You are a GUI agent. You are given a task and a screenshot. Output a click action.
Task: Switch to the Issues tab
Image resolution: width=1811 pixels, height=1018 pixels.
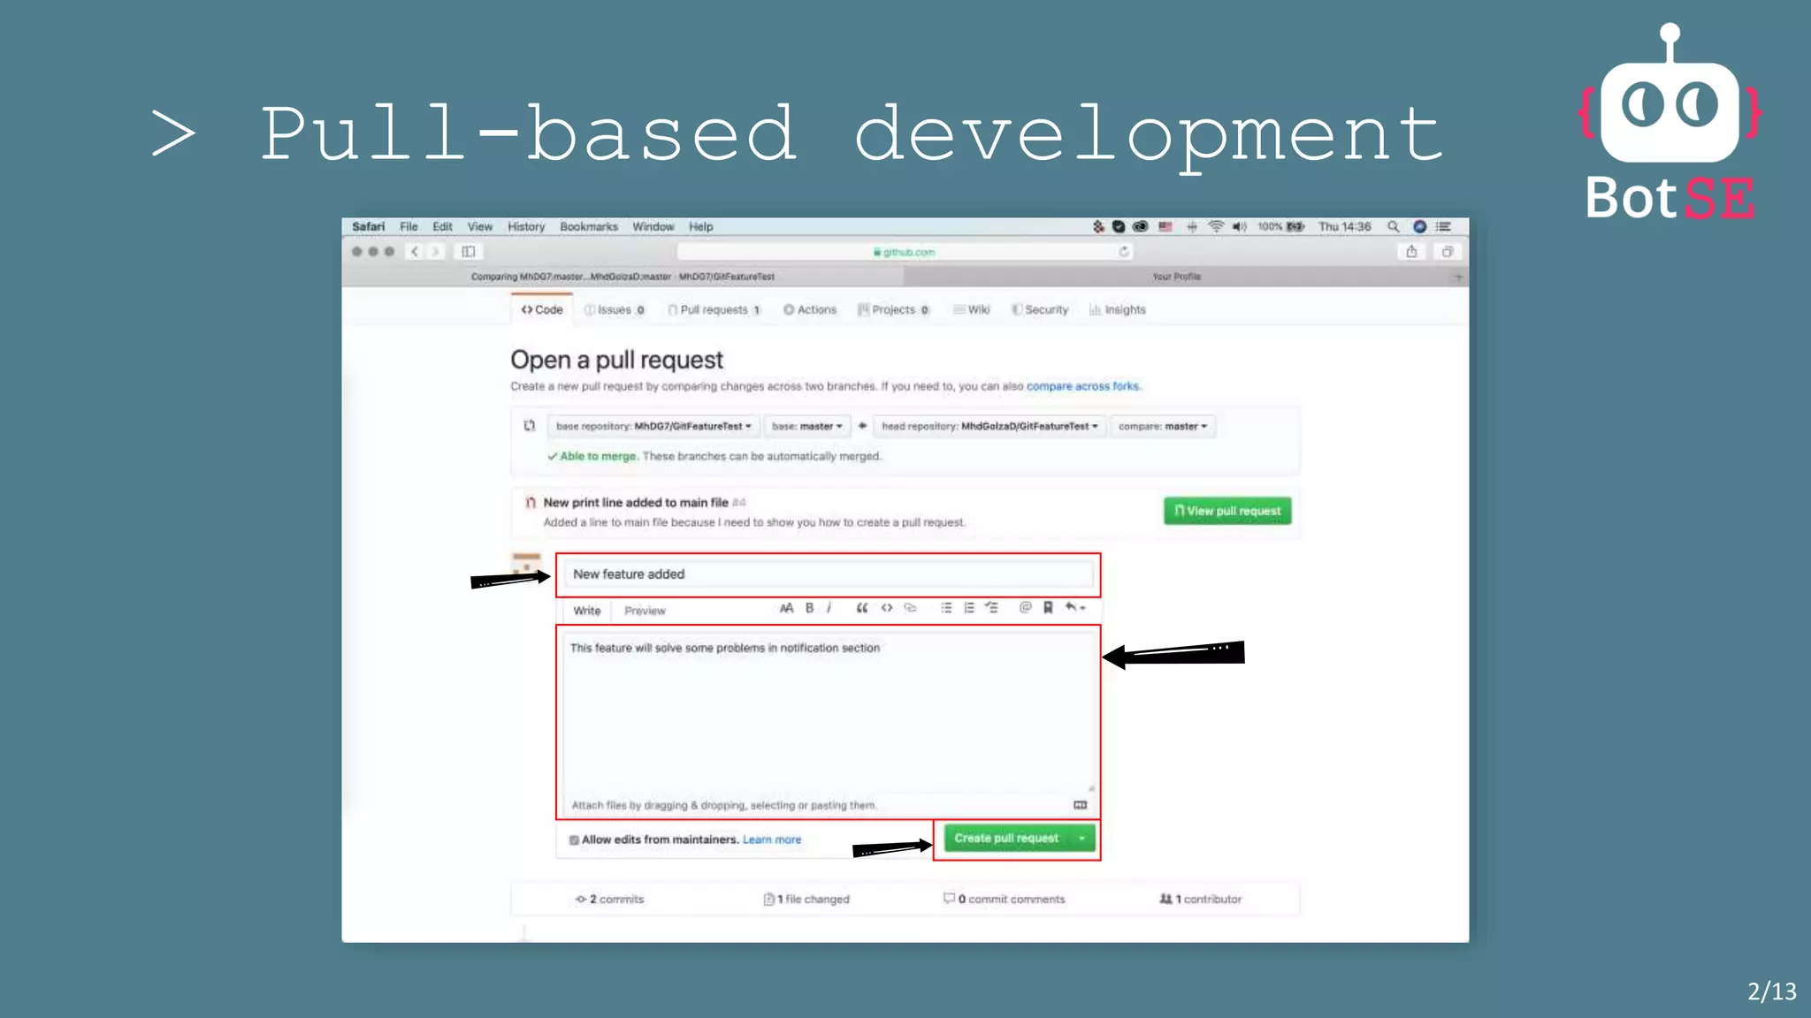[615, 310]
